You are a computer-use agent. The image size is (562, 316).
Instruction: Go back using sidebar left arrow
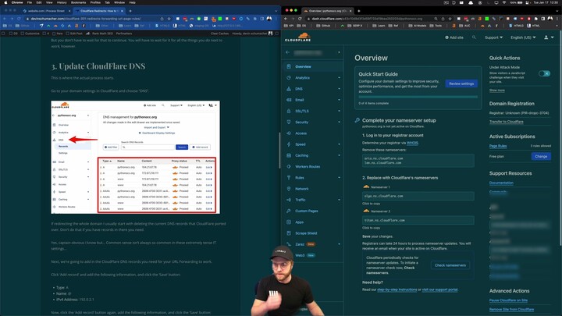(x=288, y=53)
